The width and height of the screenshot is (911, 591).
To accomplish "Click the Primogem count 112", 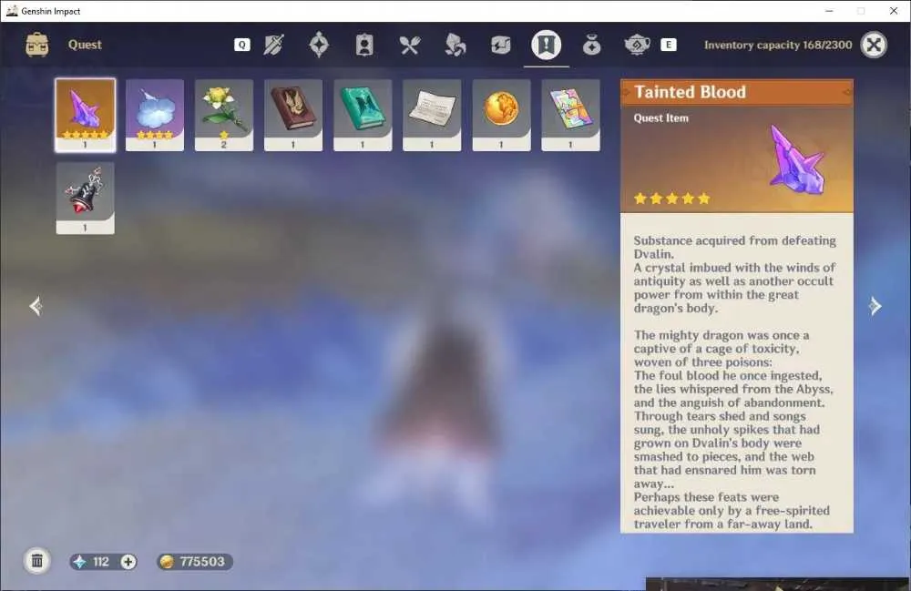I will 101,561.
